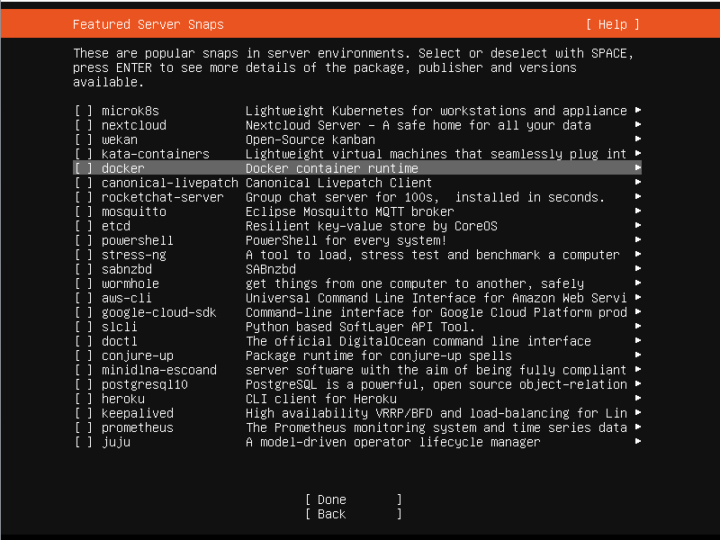Screen dimensions: 720x540
Task: Click the slcli snap name
Action: pyautogui.click(x=120, y=327)
